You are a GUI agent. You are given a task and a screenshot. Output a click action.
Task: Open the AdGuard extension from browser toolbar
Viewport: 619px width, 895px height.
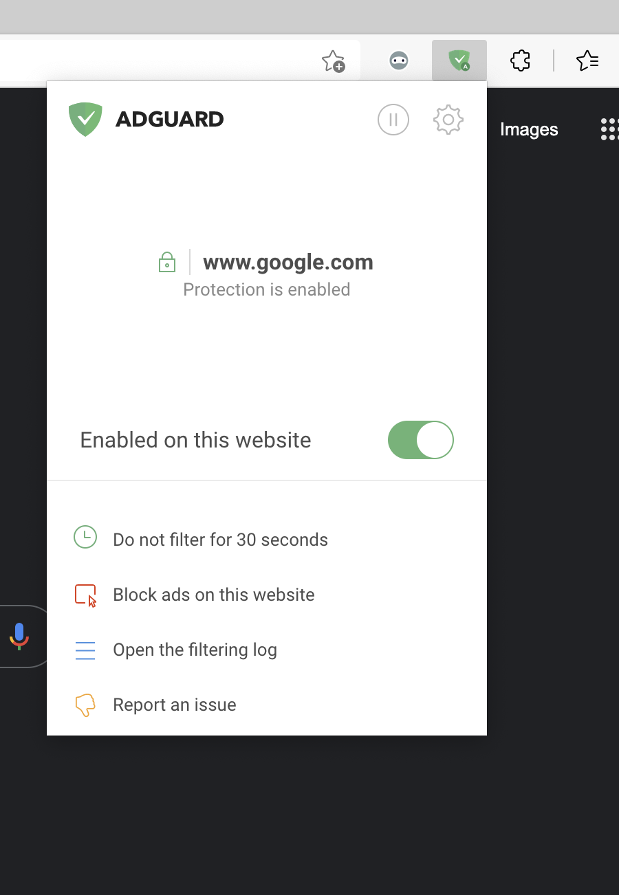459,60
